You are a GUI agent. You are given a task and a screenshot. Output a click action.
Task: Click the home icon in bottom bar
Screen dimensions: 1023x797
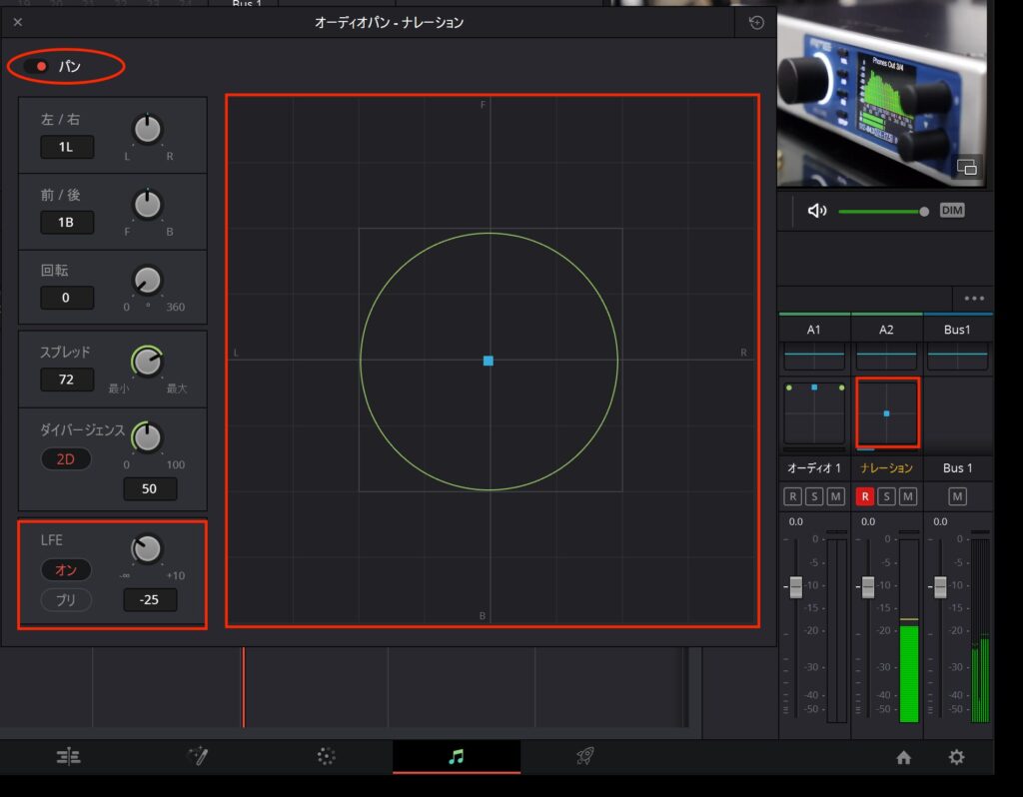pyautogui.click(x=904, y=758)
